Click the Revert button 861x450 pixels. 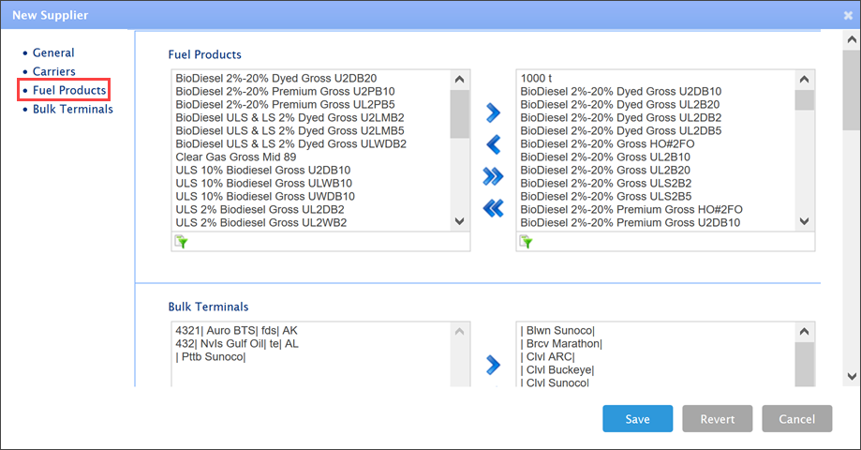tap(718, 419)
